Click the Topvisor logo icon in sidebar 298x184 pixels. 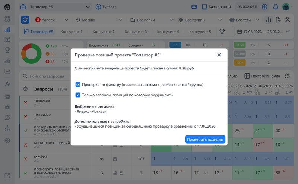point(7,7)
